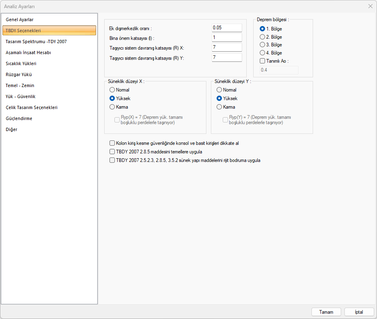Image resolution: width=377 pixels, height=319 pixels.
Task: Click the Tamam button
Action: (326, 312)
